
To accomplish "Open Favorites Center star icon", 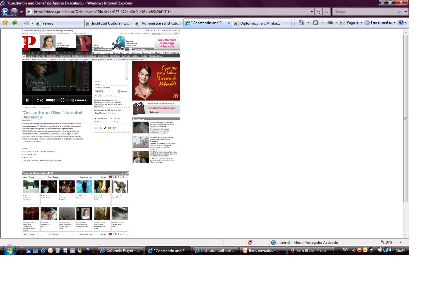I will click(x=5, y=23).
